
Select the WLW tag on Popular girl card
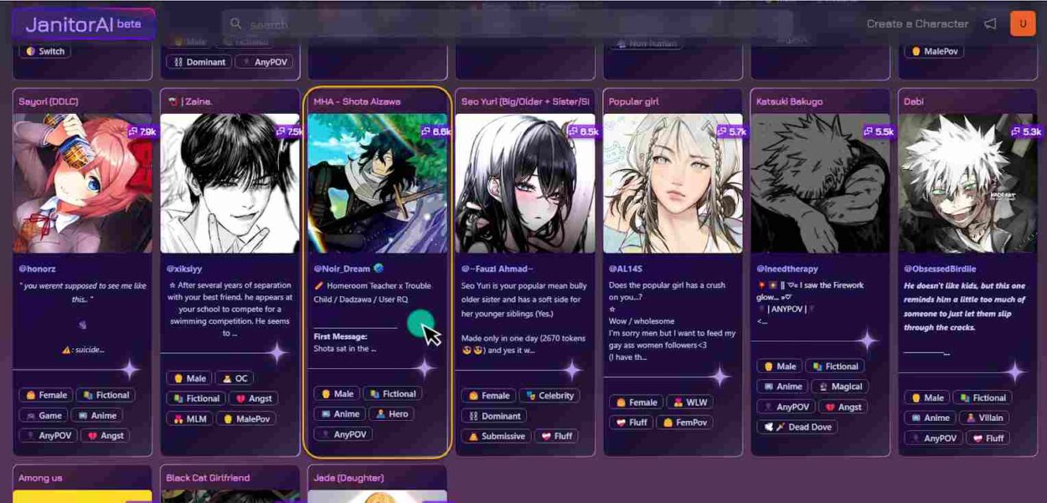tap(693, 402)
